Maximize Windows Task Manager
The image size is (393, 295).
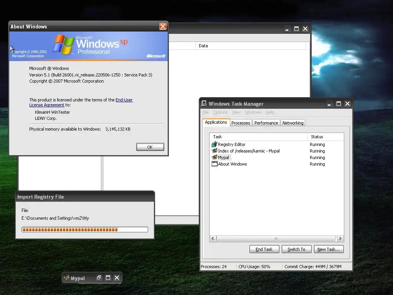[339, 104]
